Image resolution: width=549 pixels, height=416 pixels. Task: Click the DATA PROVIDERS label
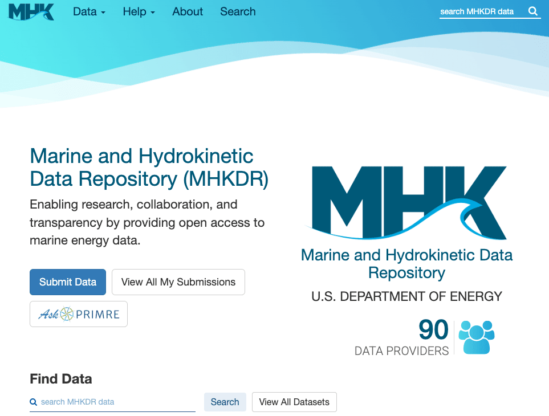point(401,350)
